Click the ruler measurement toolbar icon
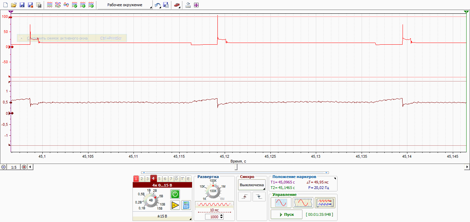Image resolution: width=470 pixels, height=222 pixels. click(188, 5)
